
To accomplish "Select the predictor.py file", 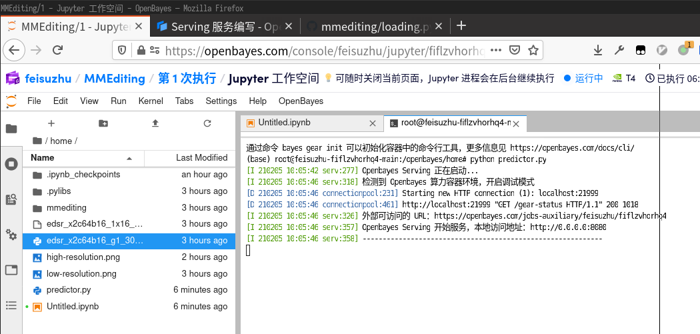I will (69, 290).
